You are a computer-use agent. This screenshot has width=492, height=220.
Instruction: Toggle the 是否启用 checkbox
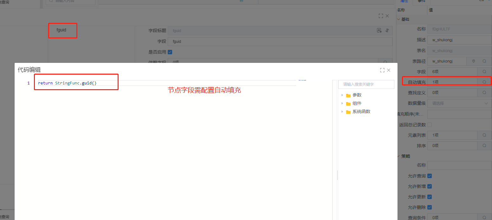(x=170, y=52)
